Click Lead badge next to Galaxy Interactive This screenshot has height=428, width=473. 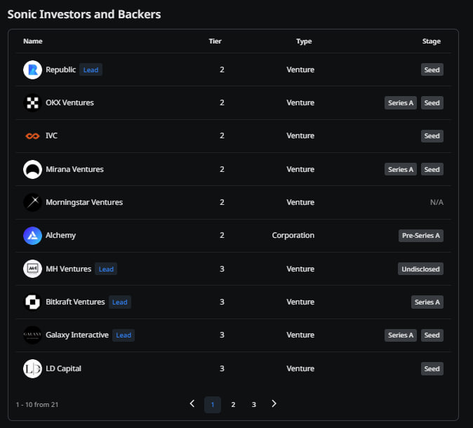coord(124,335)
